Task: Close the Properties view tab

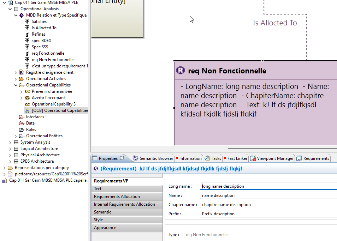Action: pyautogui.click(x=122, y=158)
